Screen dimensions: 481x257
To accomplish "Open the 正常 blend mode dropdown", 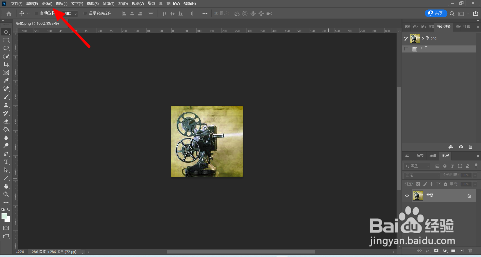I will pos(422,175).
